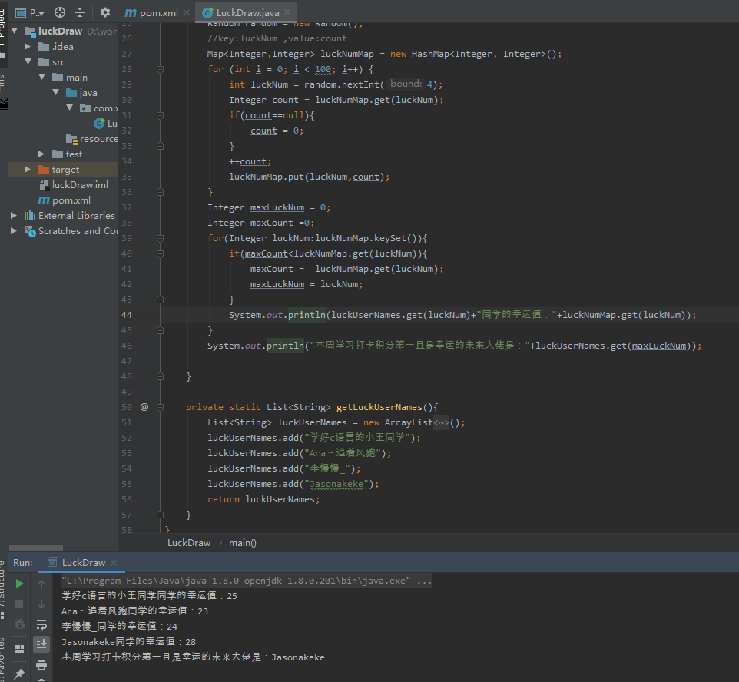Toggle code folding at line 31 if block
This screenshot has width=739, height=682.
161,115
